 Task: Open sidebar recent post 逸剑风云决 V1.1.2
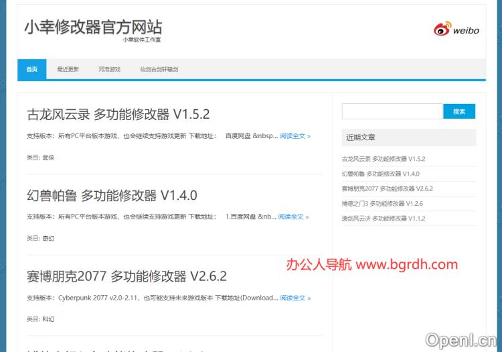[x=384, y=219]
